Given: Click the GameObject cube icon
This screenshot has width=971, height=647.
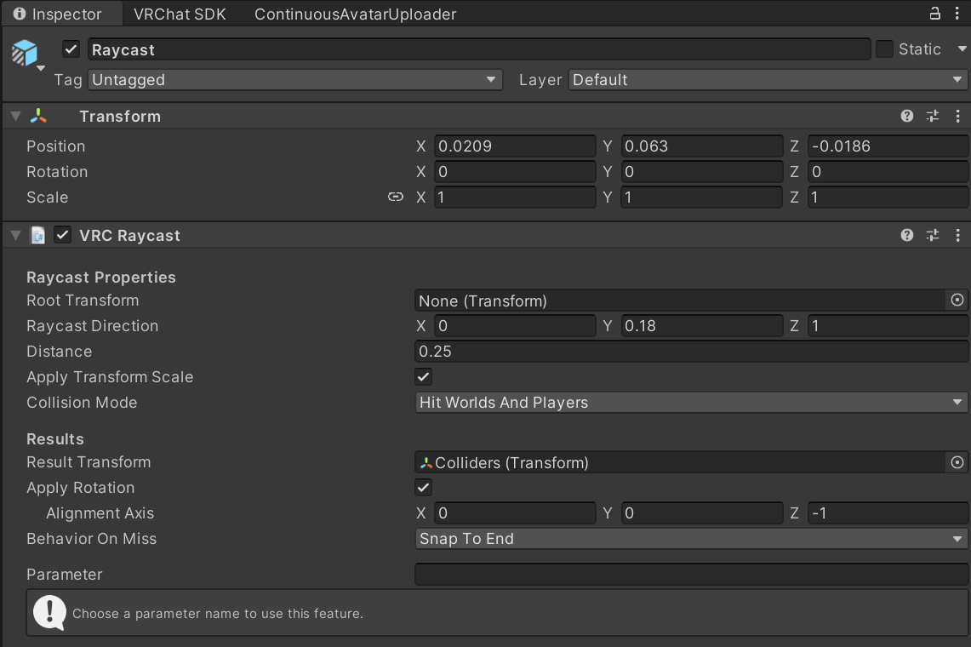Looking at the screenshot, I should (25, 52).
